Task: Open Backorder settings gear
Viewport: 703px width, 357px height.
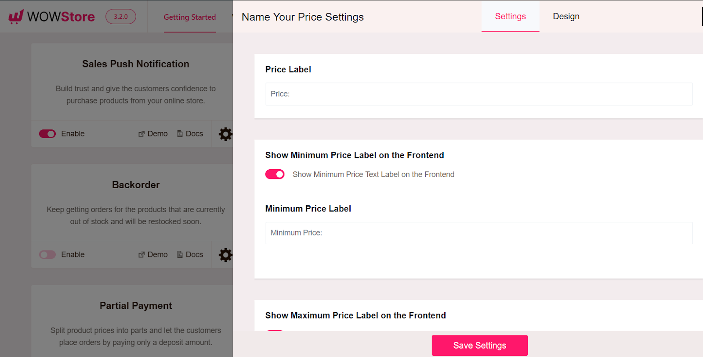Action: (225, 254)
